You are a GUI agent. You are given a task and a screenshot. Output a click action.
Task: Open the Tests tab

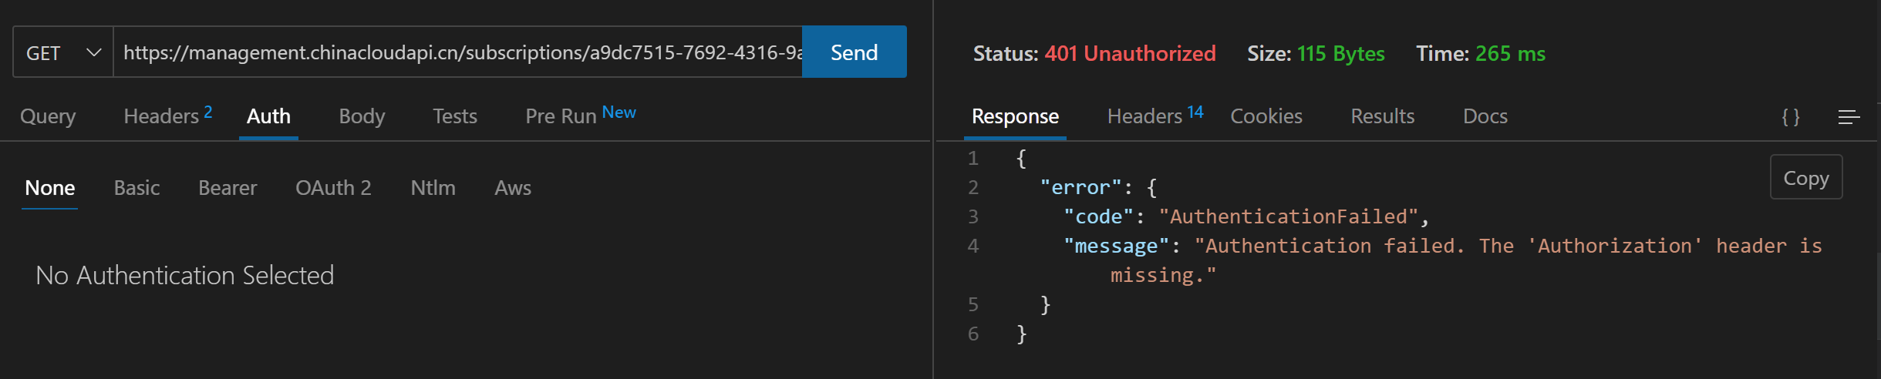tap(455, 116)
